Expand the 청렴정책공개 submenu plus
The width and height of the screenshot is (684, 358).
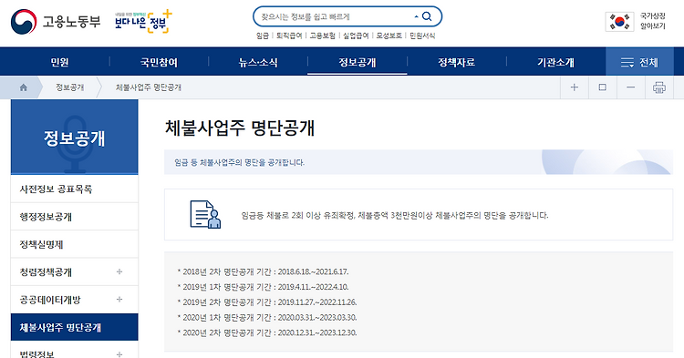pyautogui.click(x=119, y=271)
